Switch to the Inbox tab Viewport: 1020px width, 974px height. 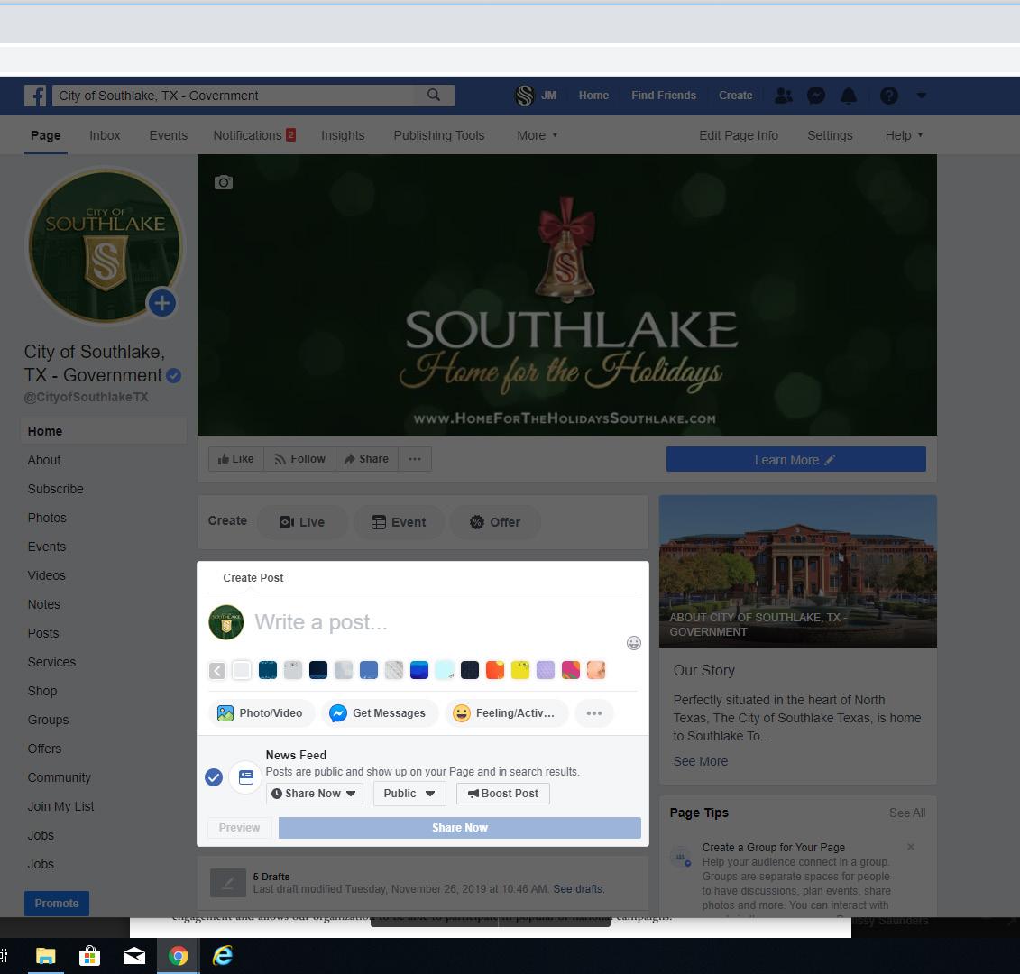click(x=105, y=135)
